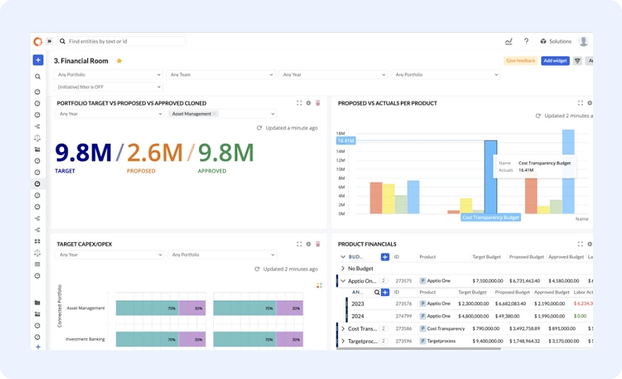Remove the Asset Management filter tag
622x379 pixels.
(x=215, y=114)
